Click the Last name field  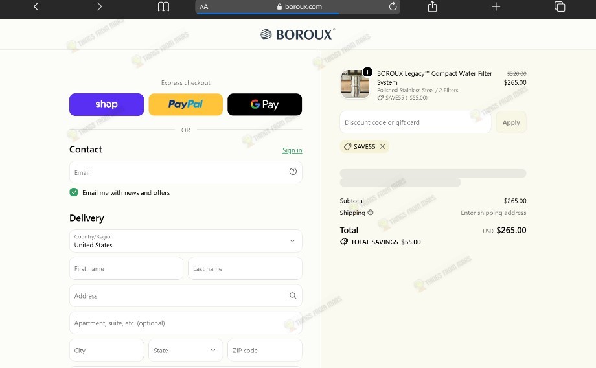click(245, 268)
